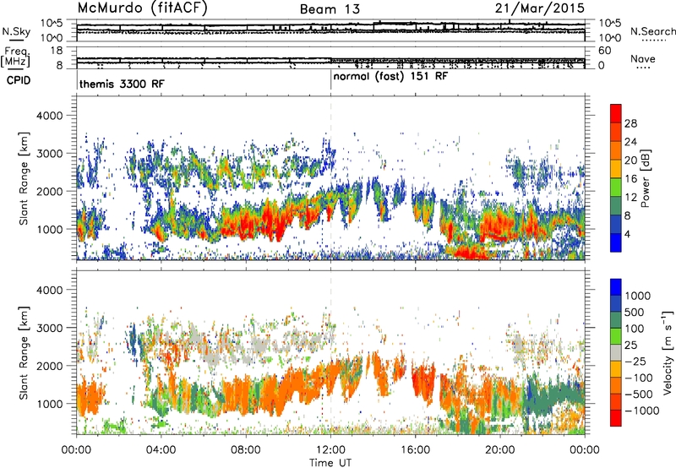
Task: Click the 'McMurdo (fitACF)' title text
Action: [142, 8]
